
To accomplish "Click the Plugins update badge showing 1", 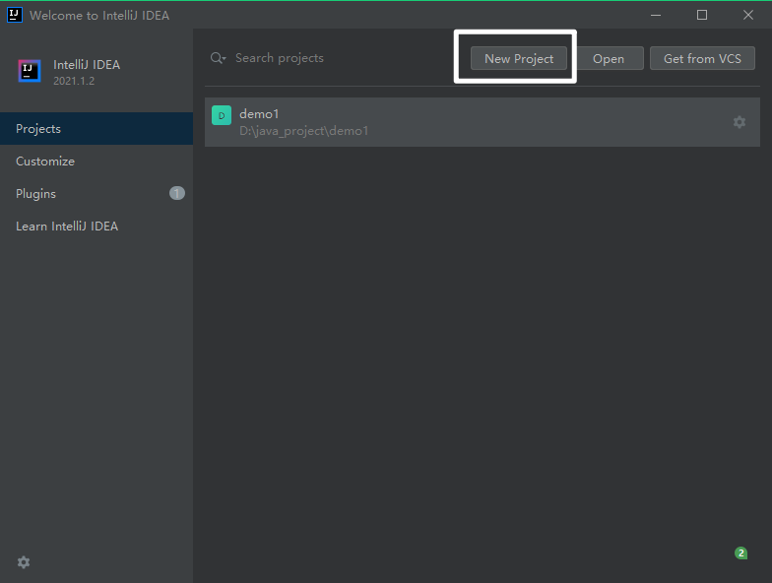I will [177, 193].
